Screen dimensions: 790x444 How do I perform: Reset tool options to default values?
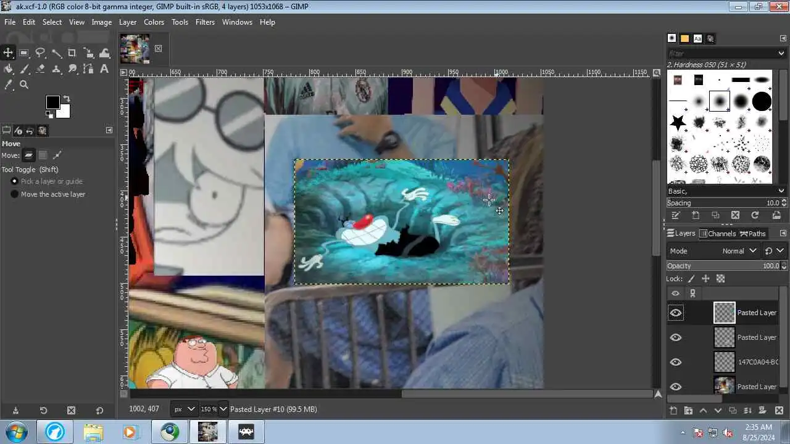(x=99, y=411)
